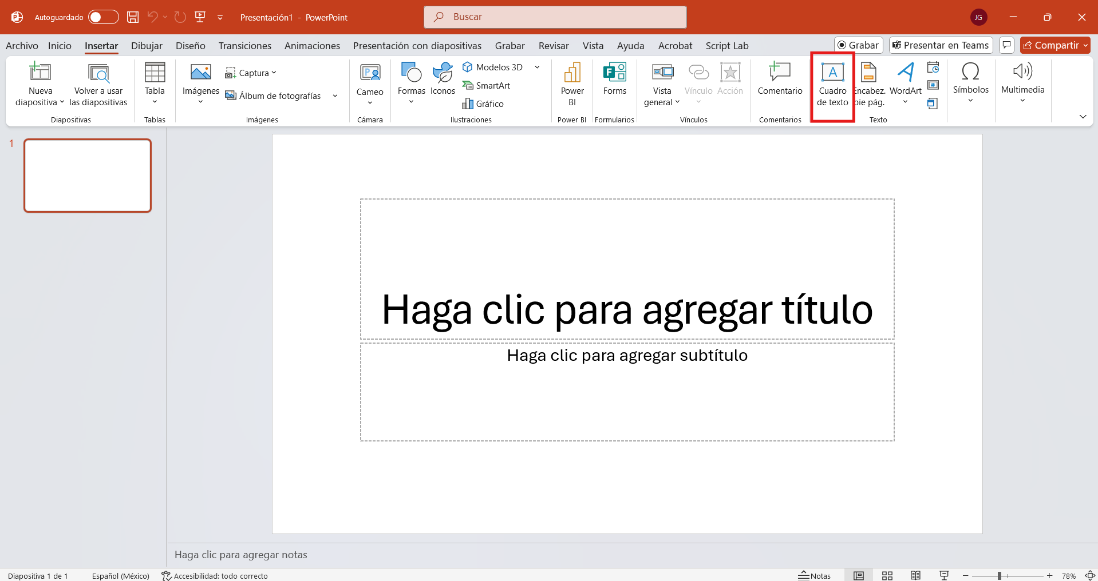Open the Transiciones tab

[244, 46]
